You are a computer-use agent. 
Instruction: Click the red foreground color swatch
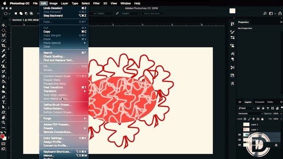coord(2,136)
